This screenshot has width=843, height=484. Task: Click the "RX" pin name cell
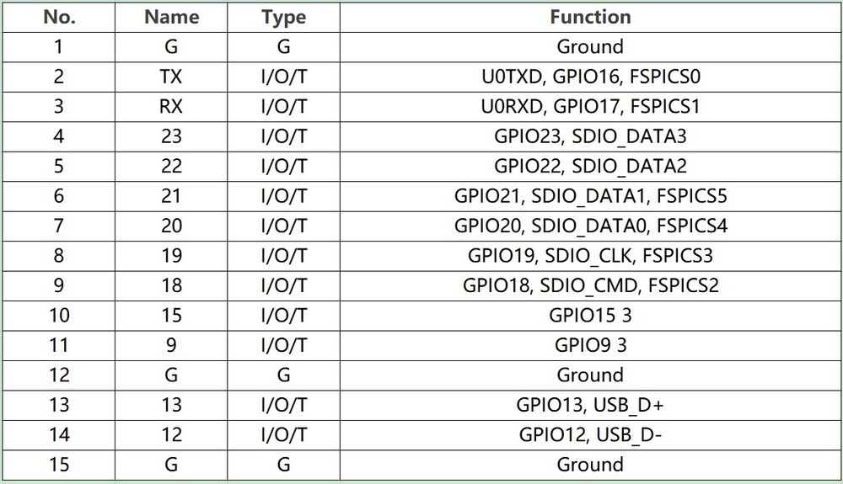(171, 107)
